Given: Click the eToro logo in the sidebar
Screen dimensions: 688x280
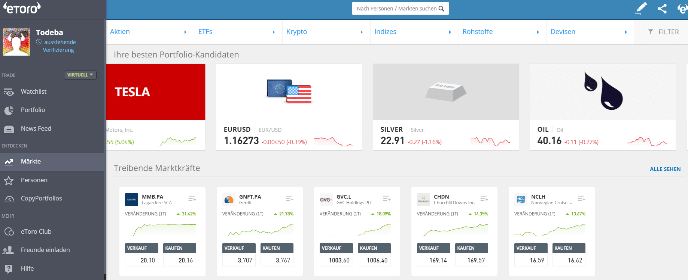Looking at the screenshot, I should [22, 7].
